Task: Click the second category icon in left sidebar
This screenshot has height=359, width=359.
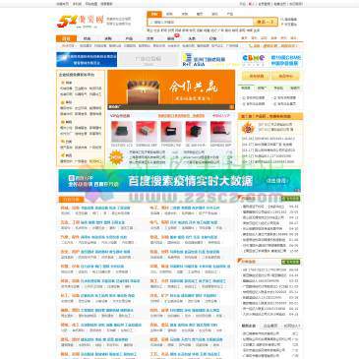Action: point(63,102)
